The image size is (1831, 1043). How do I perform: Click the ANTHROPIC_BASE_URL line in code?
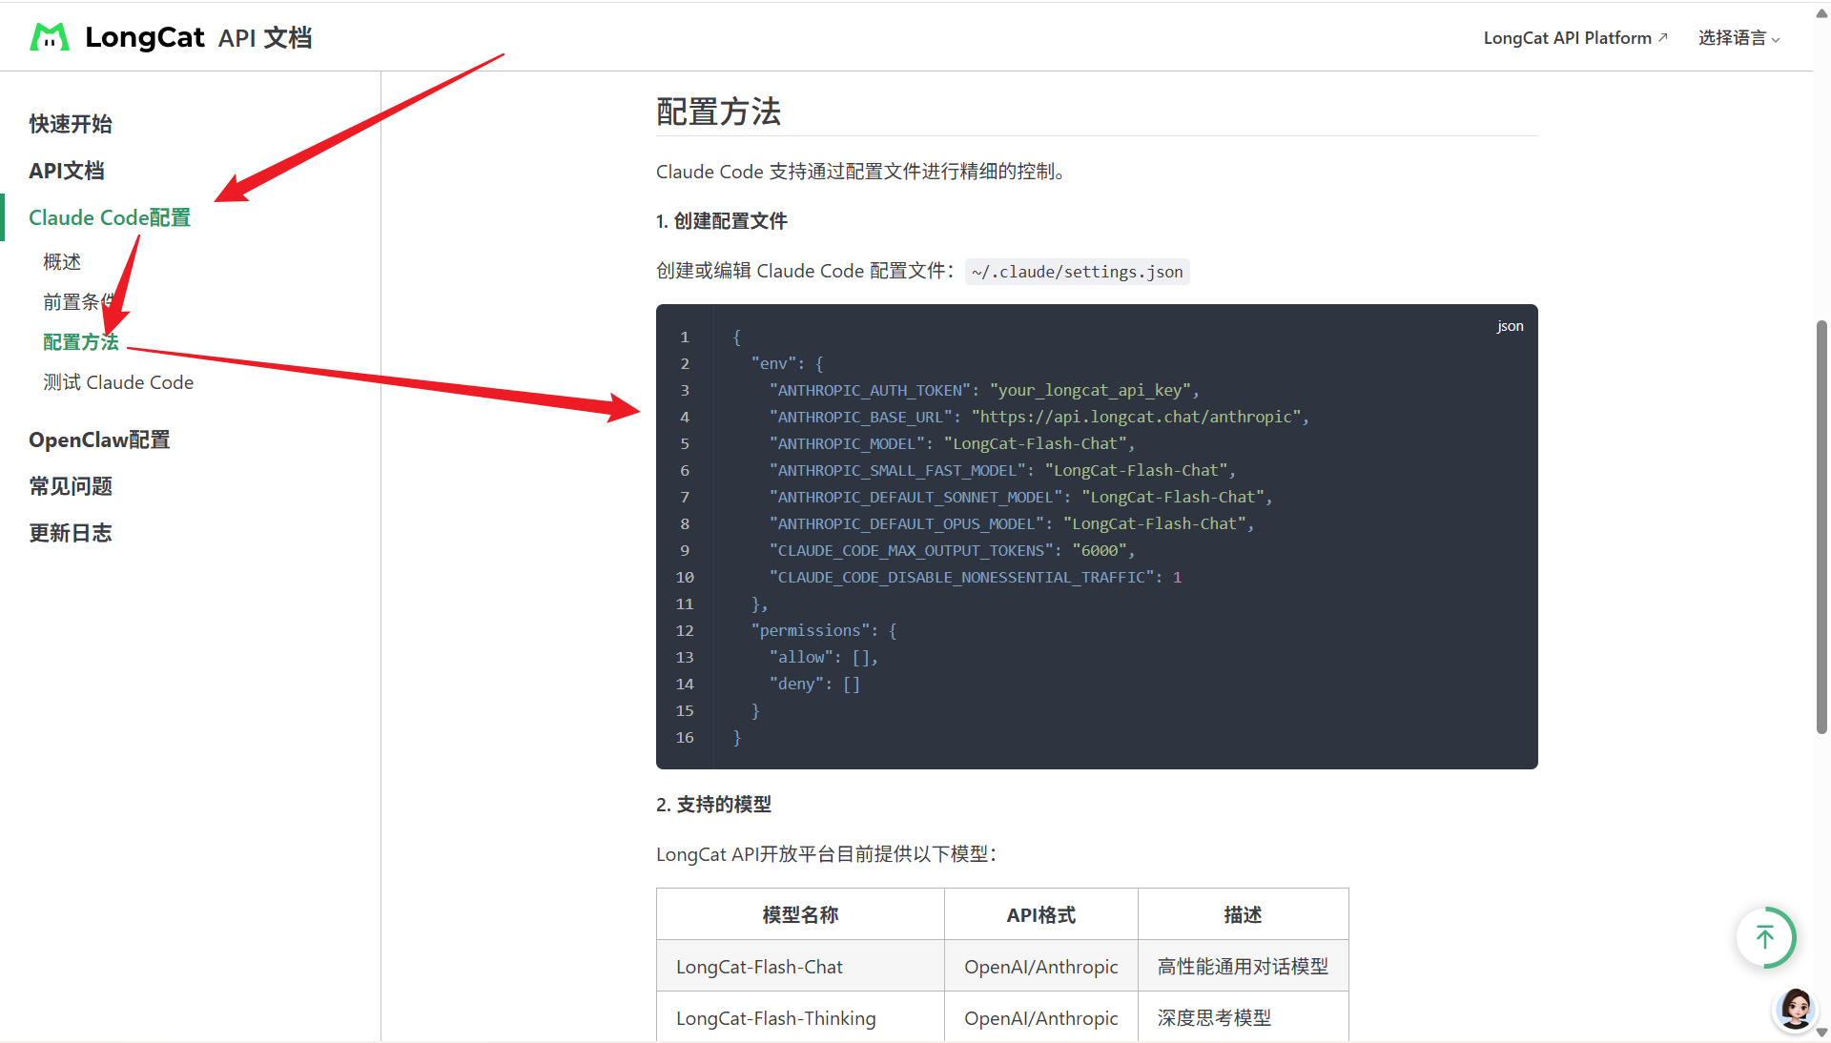pos(1039,417)
